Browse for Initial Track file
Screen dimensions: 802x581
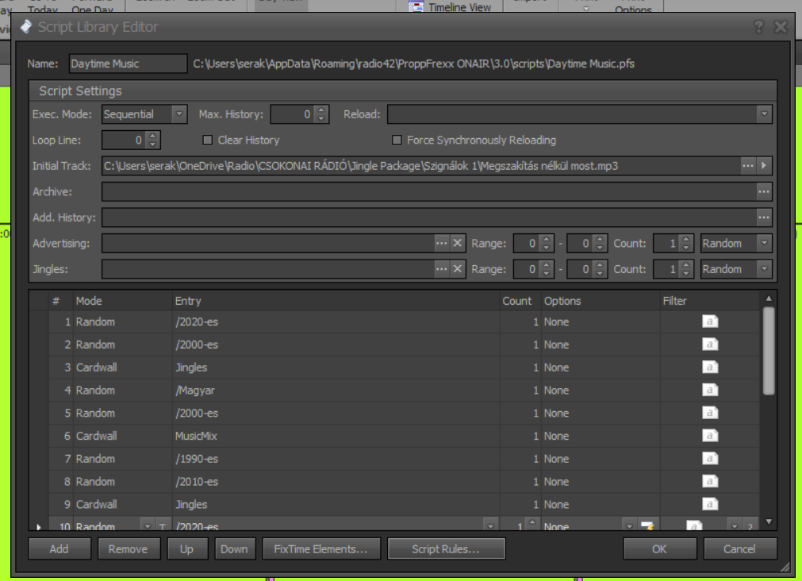click(748, 166)
